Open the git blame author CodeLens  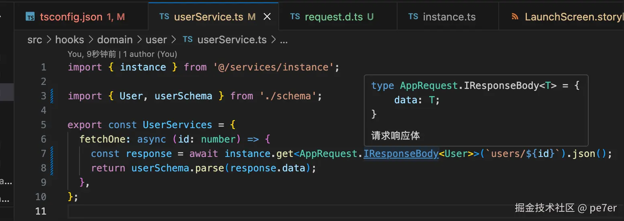tap(122, 54)
